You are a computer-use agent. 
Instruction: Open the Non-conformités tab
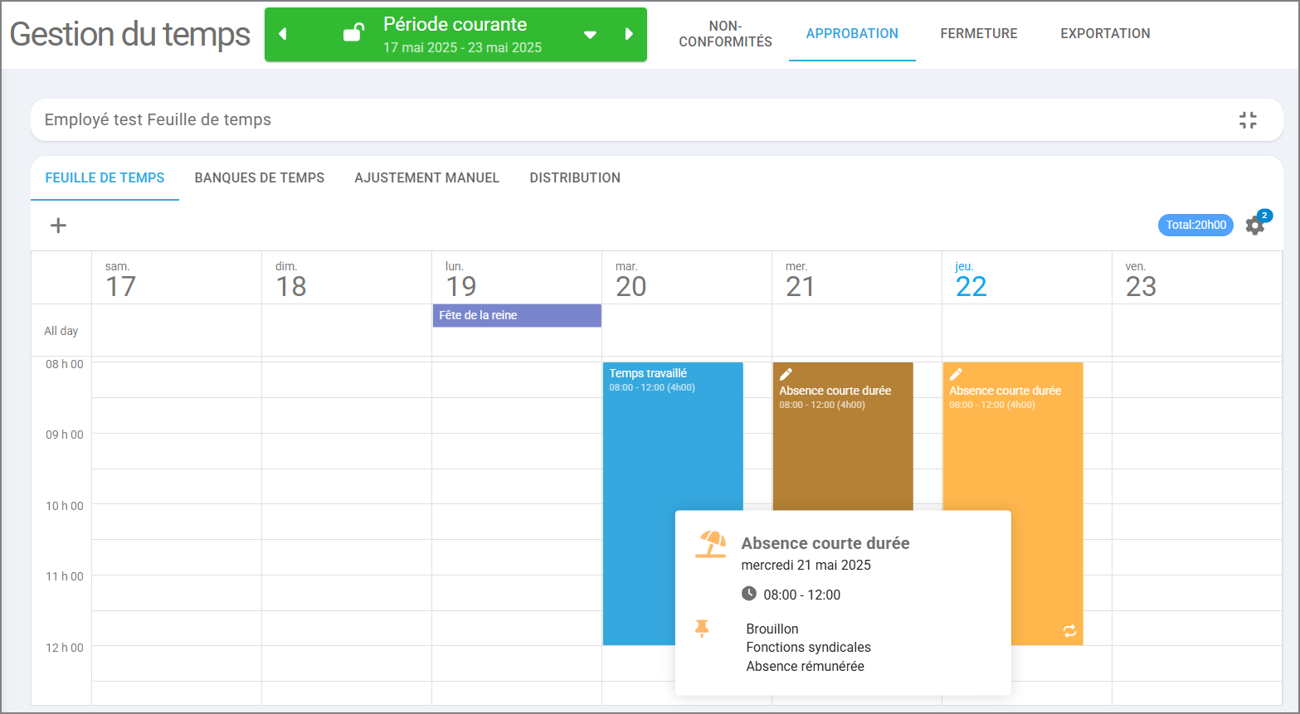pyautogui.click(x=725, y=34)
